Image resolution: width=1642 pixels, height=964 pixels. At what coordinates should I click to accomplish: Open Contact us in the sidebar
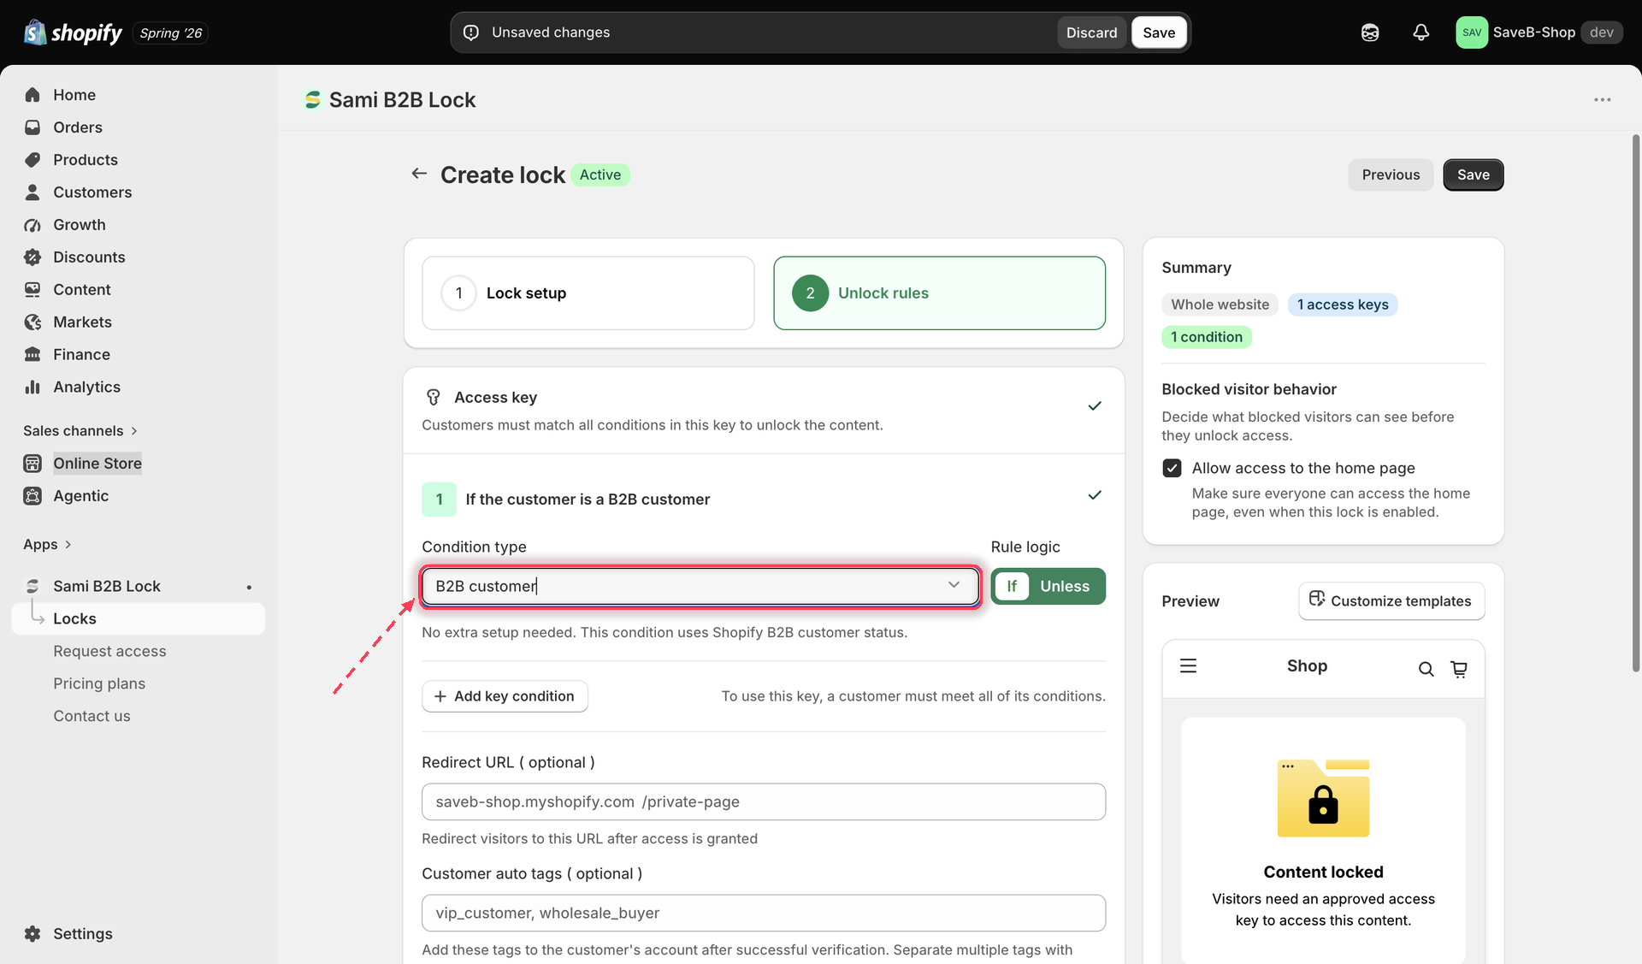92,716
